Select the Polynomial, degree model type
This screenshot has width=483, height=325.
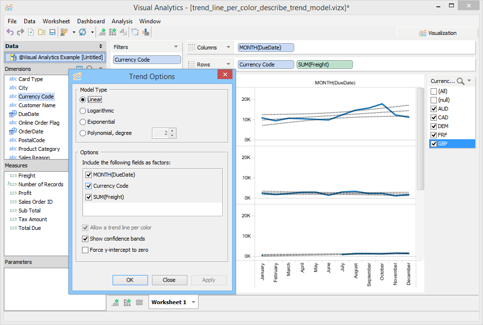pyautogui.click(x=83, y=133)
